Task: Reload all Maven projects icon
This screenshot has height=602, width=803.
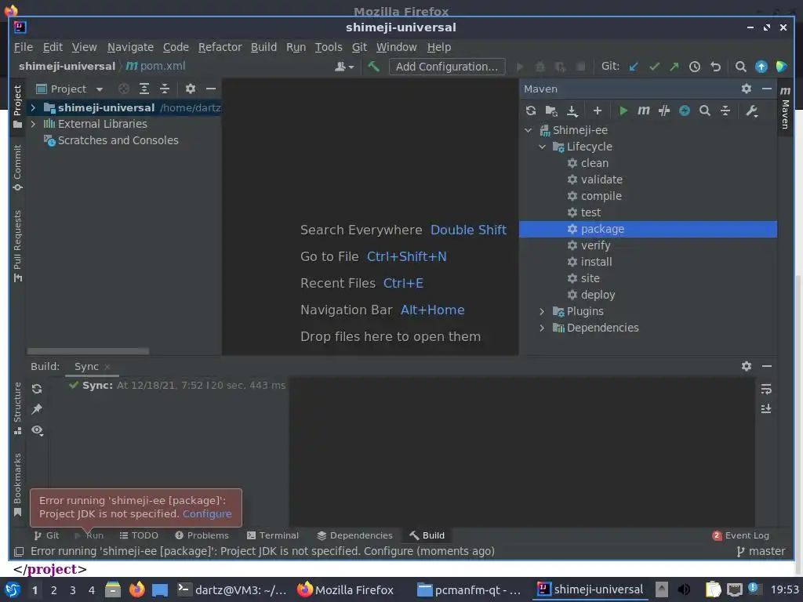Action: coord(531,111)
